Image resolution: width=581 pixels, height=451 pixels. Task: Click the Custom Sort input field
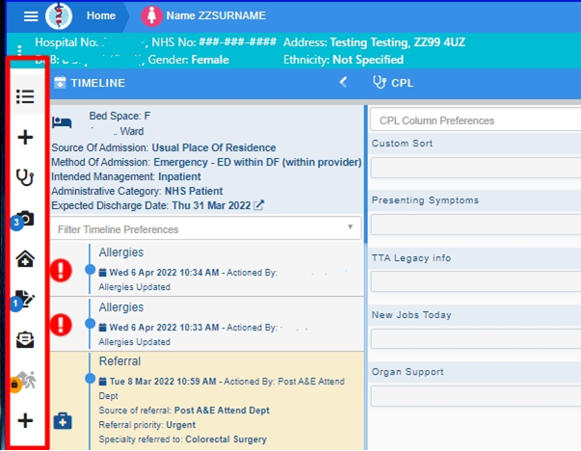pos(476,168)
